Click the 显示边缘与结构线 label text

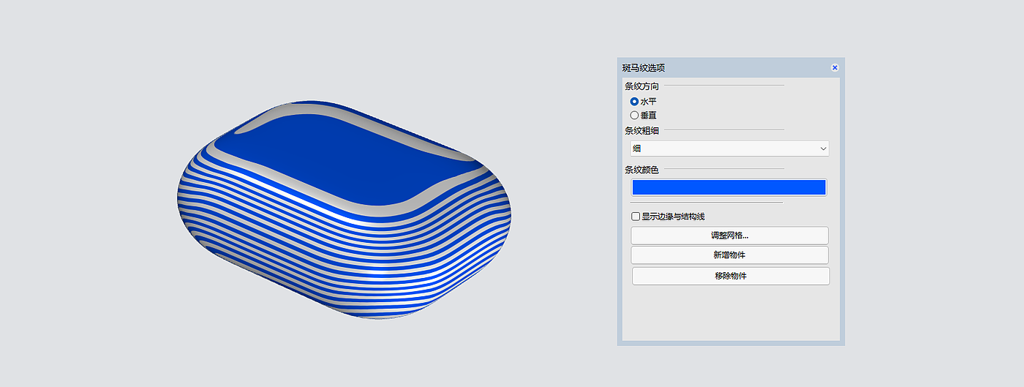coord(673,217)
